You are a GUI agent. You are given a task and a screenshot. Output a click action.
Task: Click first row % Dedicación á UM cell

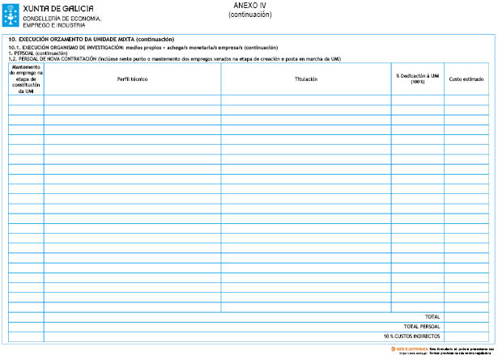pos(416,99)
